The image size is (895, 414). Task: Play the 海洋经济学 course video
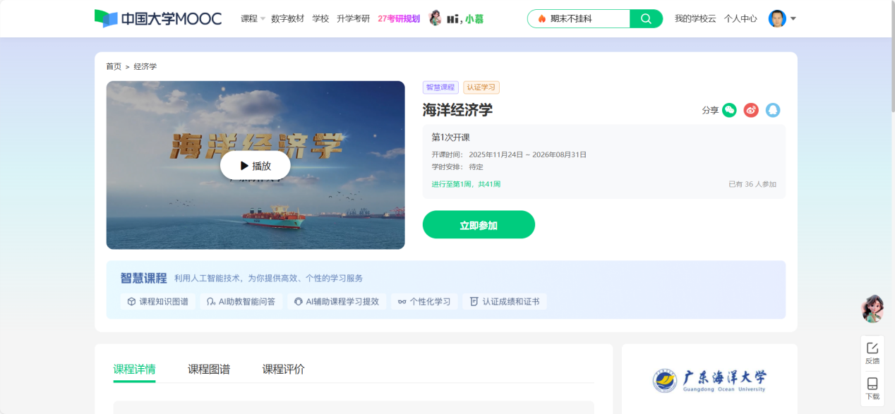(x=255, y=166)
